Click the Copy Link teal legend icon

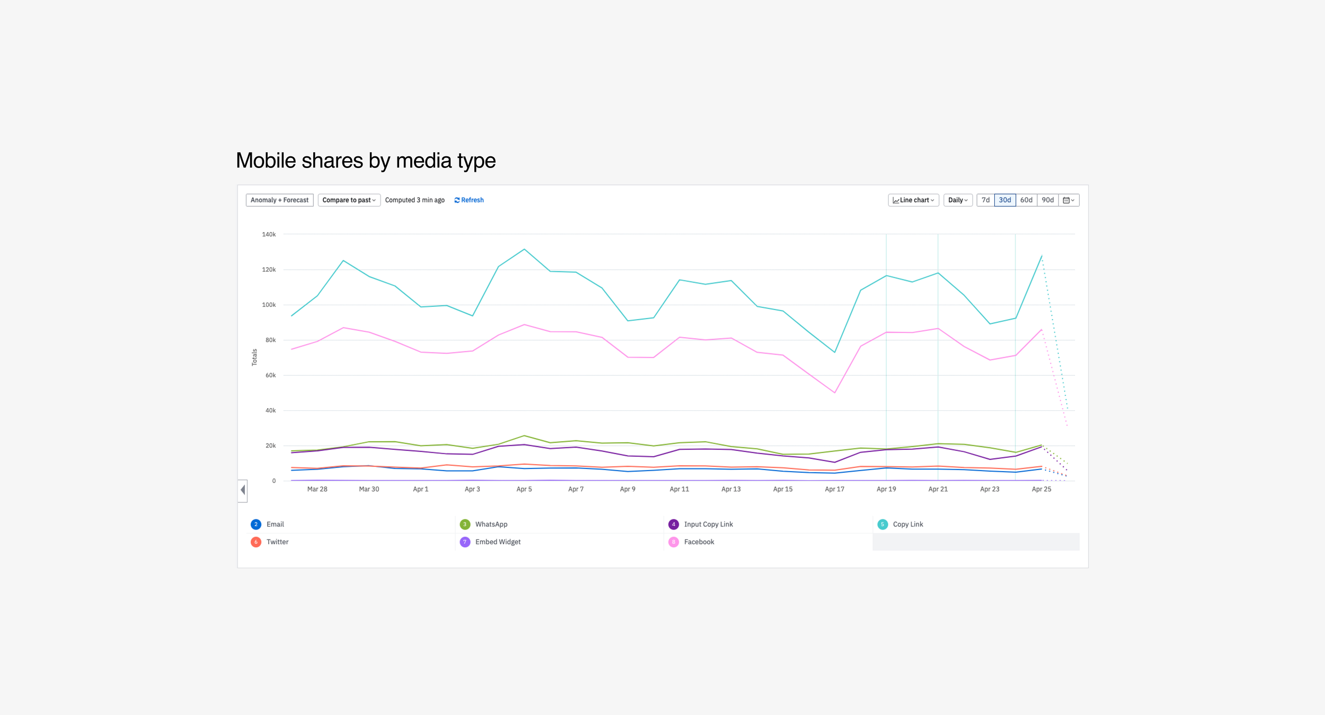click(882, 524)
